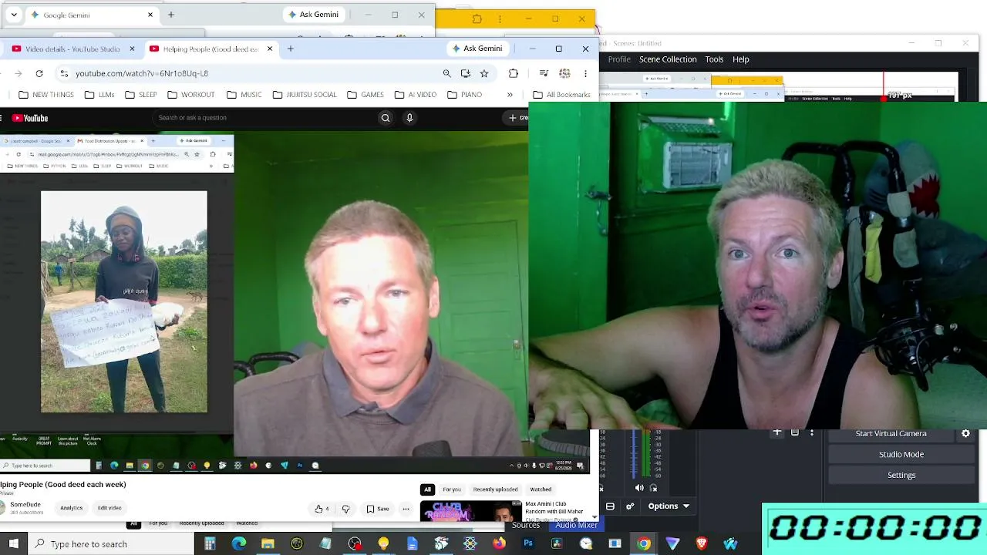Click Ask Gemini in the back Chrome window
Viewport: 987px width, 555px height.
(x=314, y=15)
